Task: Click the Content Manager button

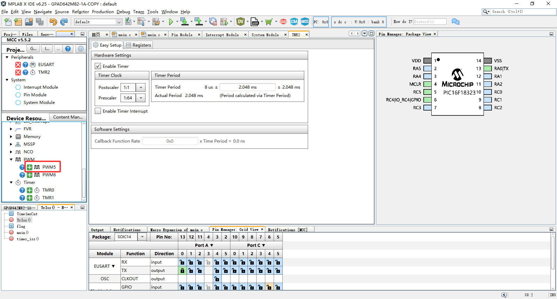Action: 68,117
